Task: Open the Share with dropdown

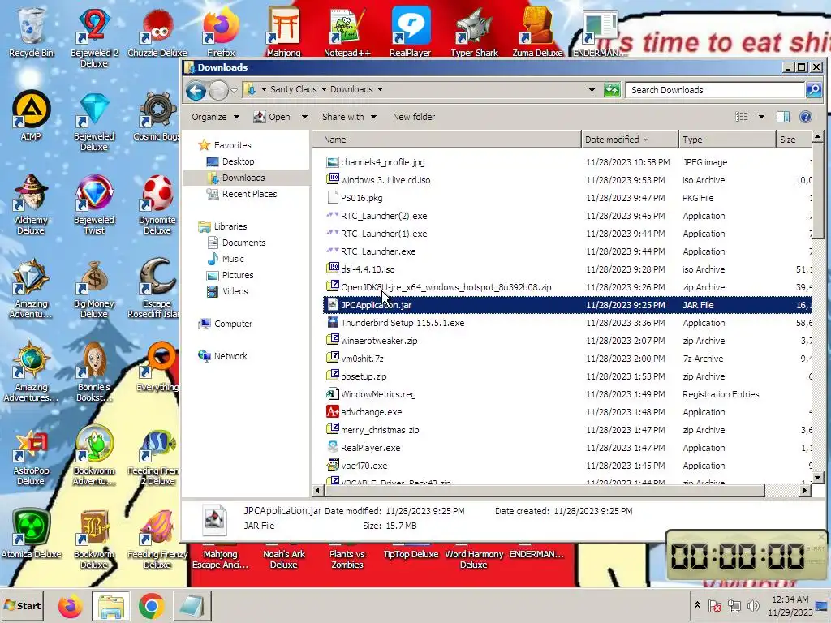Action: point(349,117)
